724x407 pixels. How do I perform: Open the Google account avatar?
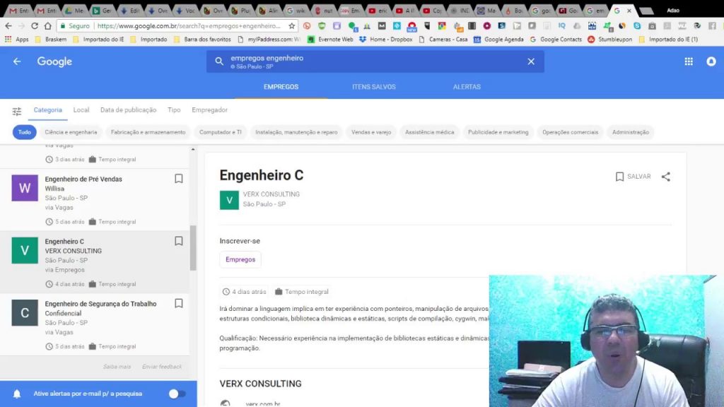711,61
